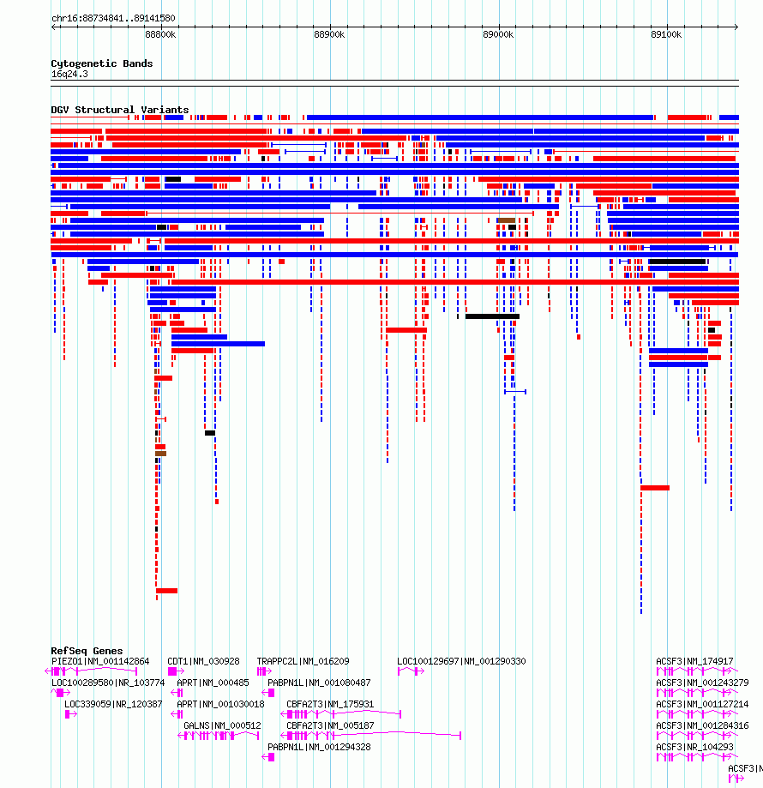Click the 88900k ruler position label
Image resolution: width=763 pixels, height=788 pixels.
(x=329, y=34)
